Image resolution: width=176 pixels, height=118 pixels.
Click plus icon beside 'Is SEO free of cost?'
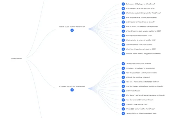123,91
